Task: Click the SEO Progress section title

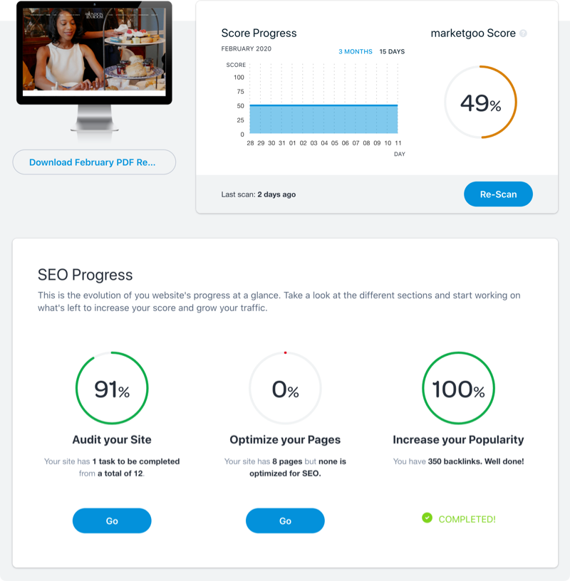Action: click(85, 275)
